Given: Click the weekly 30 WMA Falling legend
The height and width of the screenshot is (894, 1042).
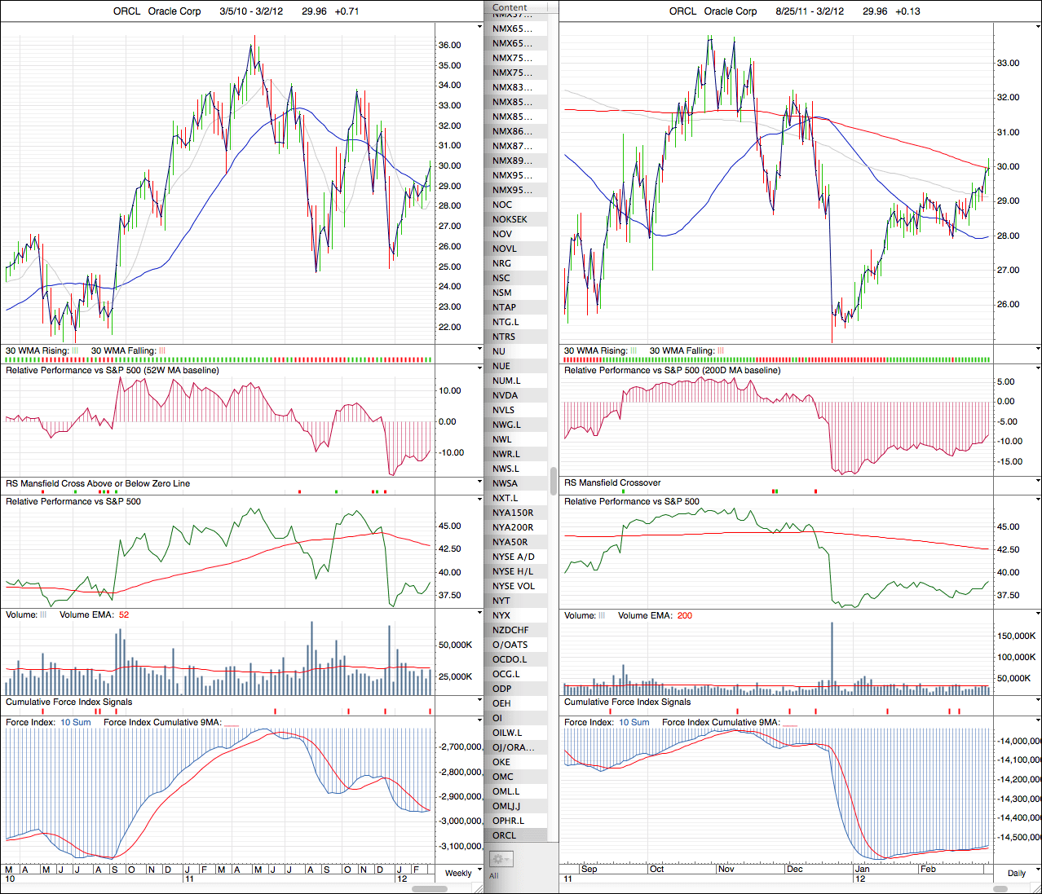Looking at the screenshot, I should pyautogui.click(x=128, y=350).
